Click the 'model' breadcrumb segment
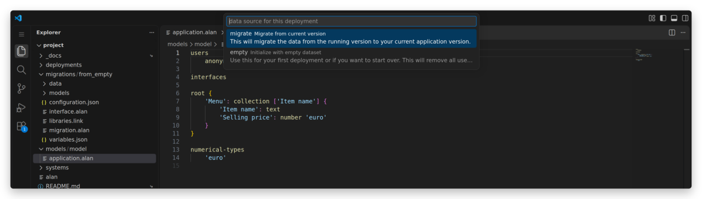 click(x=203, y=44)
